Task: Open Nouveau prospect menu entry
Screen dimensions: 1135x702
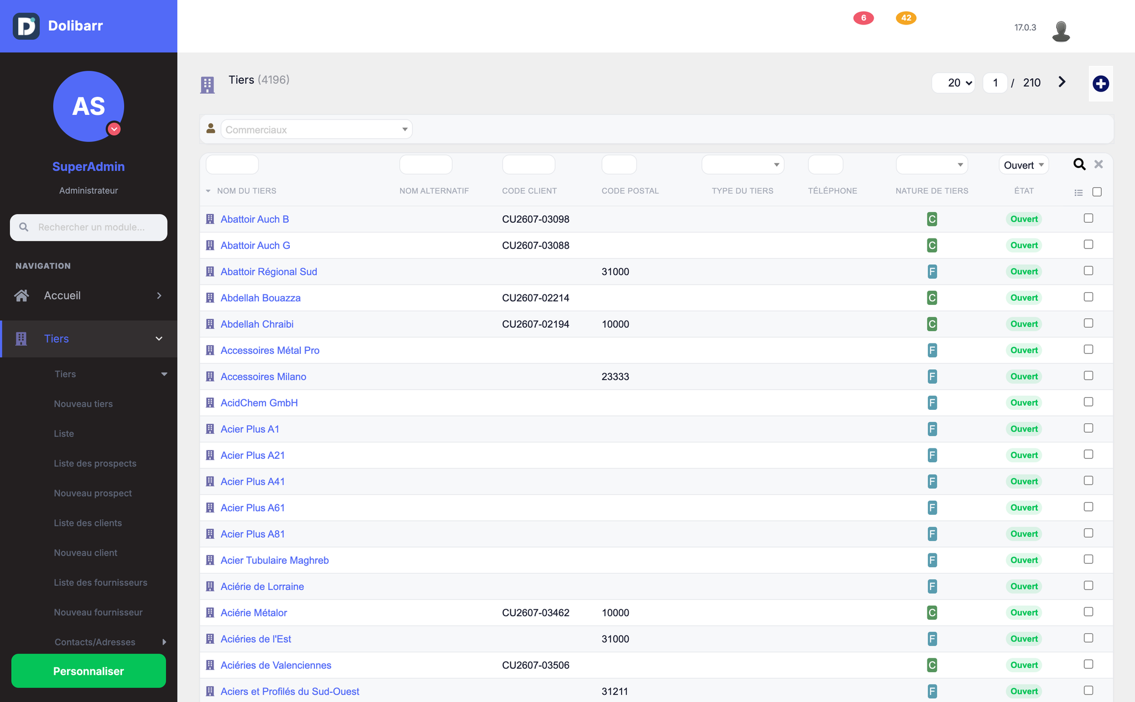Action: pos(93,493)
